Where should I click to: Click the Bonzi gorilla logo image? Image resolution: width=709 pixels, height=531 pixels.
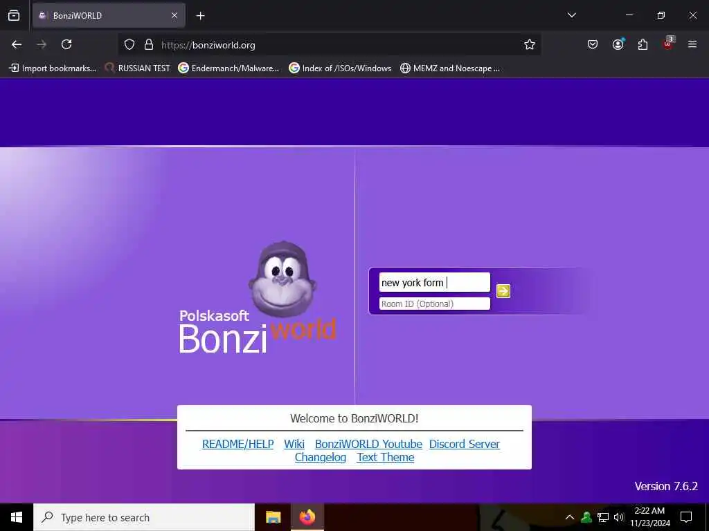pyautogui.click(x=282, y=279)
